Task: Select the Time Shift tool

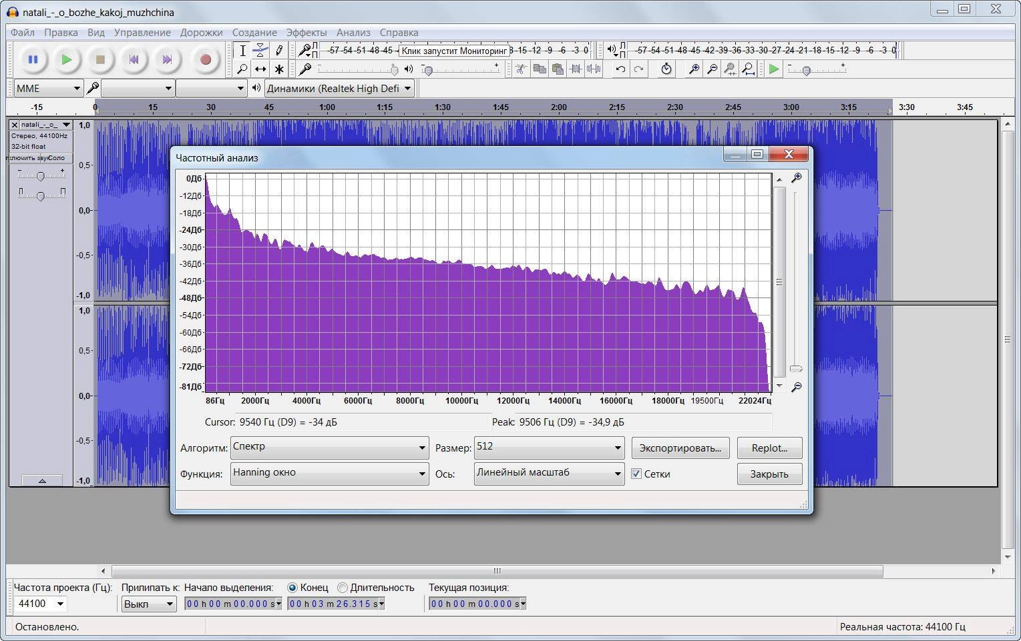Action: click(x=260, y=69)
